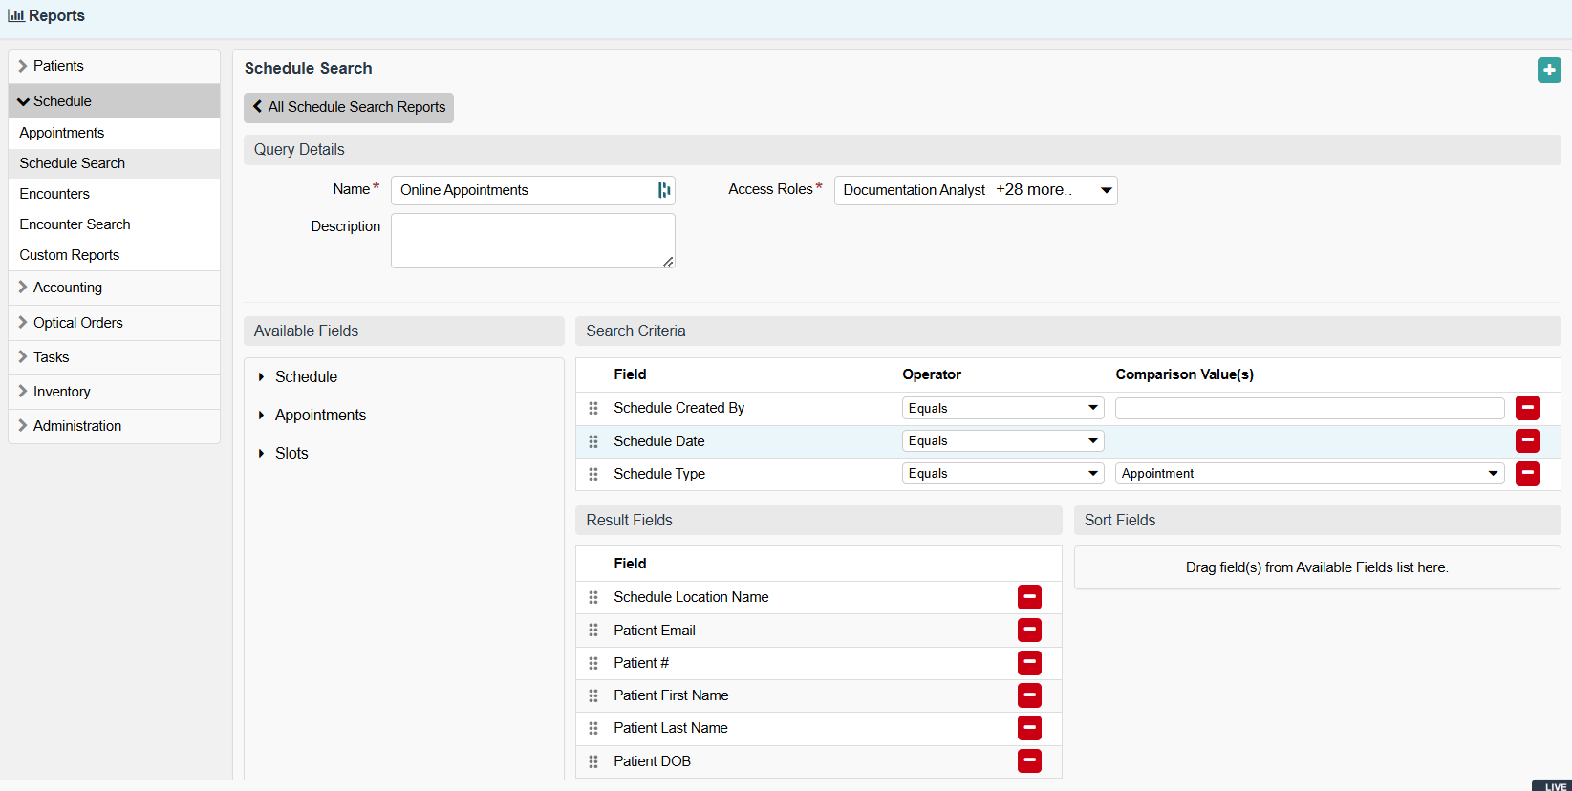1572x791 pixels.
Task: Go back to All Schedule Search Reports
Action: tap(349, 107)
